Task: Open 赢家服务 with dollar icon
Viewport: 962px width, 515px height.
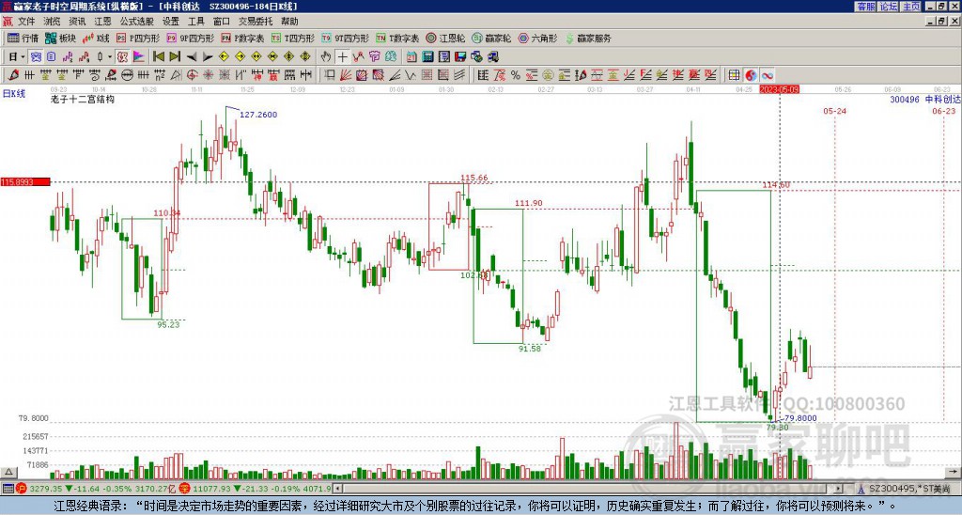Action: click(x=588, y=38)
